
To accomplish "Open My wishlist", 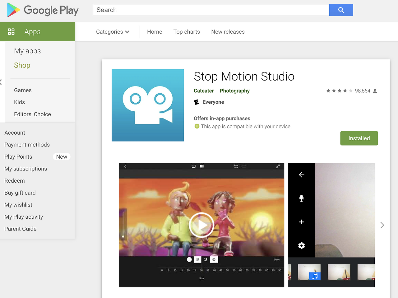I will 18,205.
